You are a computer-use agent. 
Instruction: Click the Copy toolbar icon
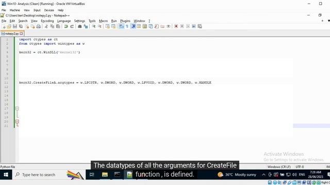pos(52,26)
